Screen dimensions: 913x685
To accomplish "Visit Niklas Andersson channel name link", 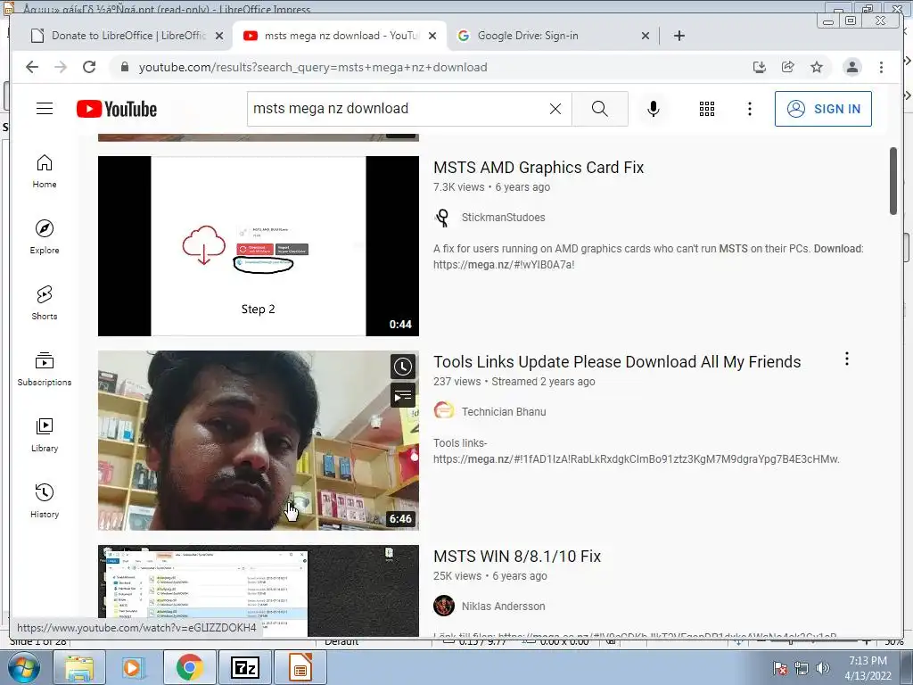I will click(503, 607).
